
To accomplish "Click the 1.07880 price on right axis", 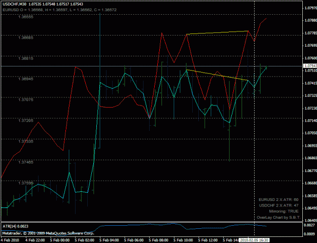I will (310, 20).
